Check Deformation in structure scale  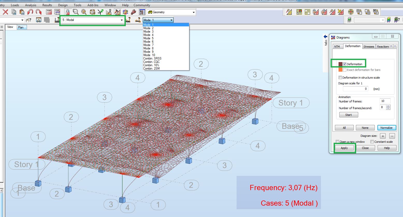tap(340, 78)
